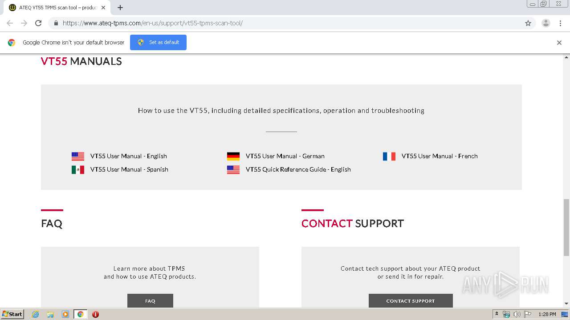Open Chrome's three-dot menu
570x320 pixels.
(560, 23)
